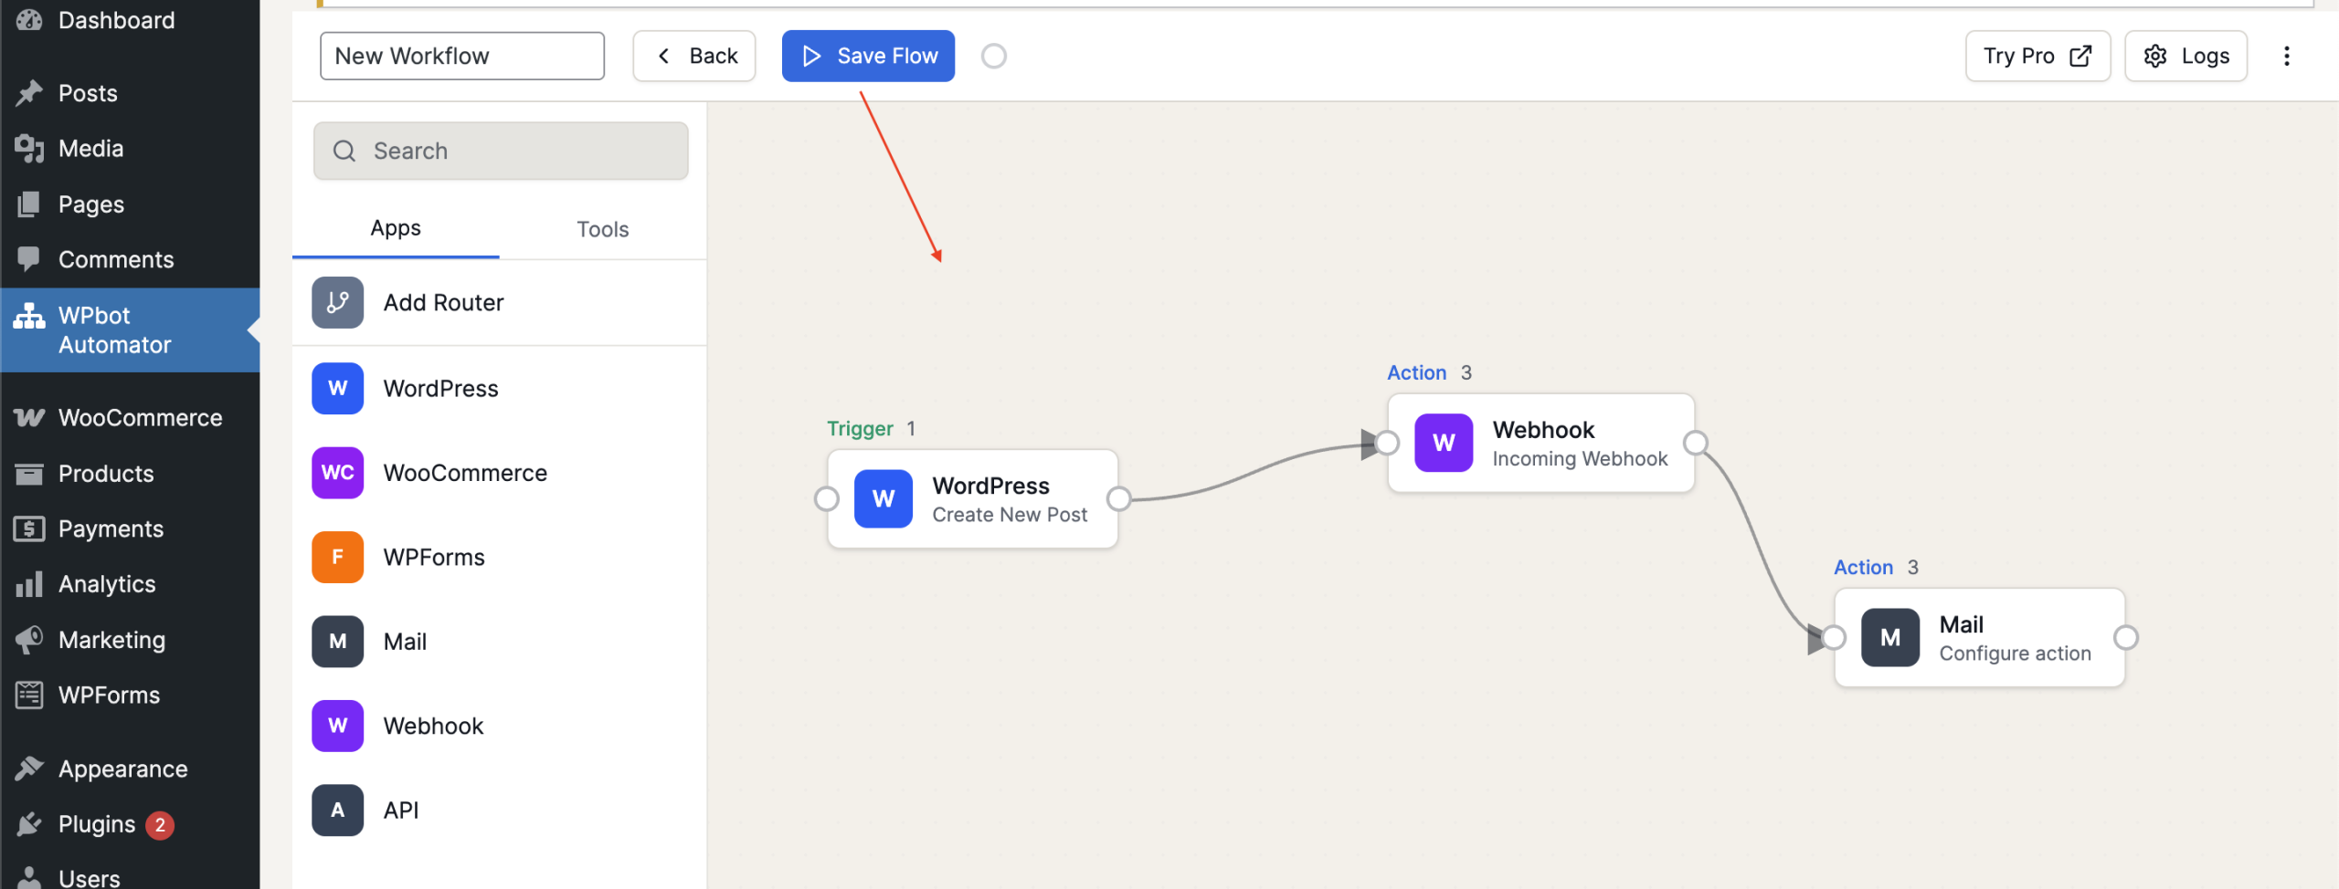Switch to the Tools tab

pyautogui.click(x=602, y=229)
